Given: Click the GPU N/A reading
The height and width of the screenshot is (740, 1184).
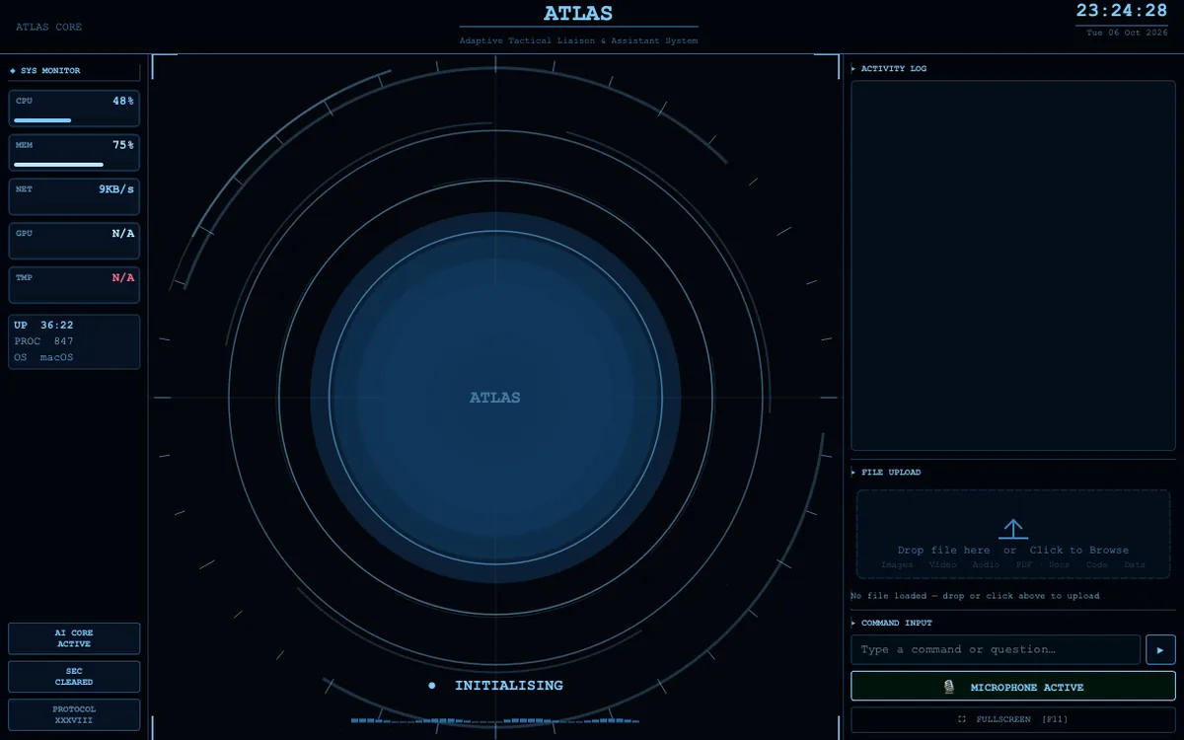Looking at the screenshot, I should click(123, 234).
